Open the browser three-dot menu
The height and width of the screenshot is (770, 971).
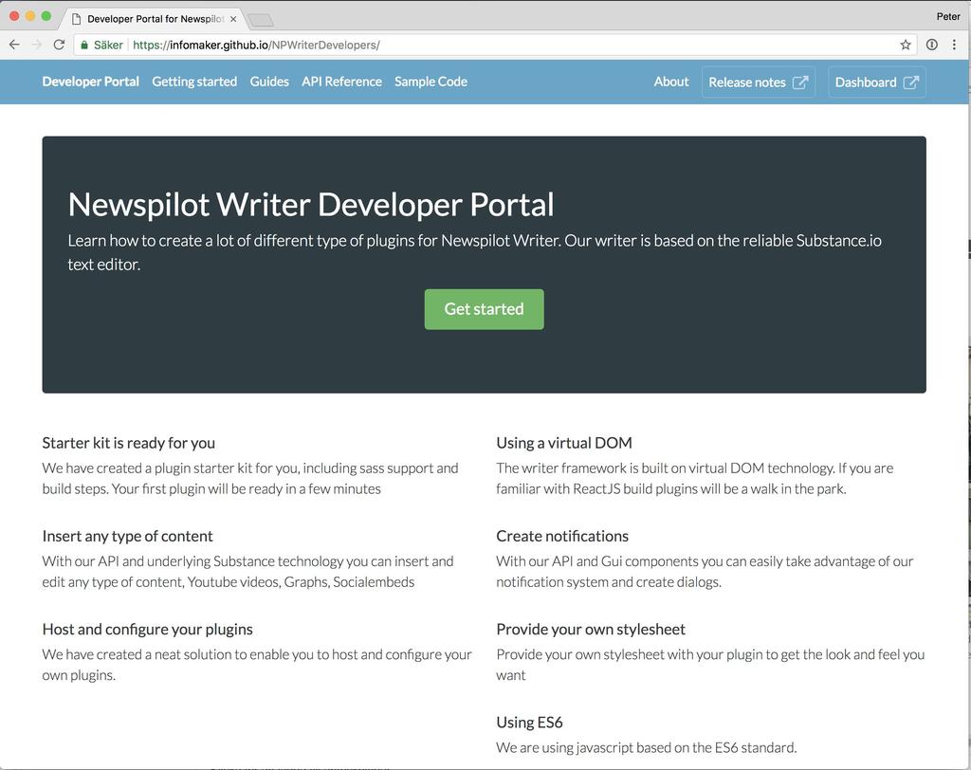(x=954, y=45)
